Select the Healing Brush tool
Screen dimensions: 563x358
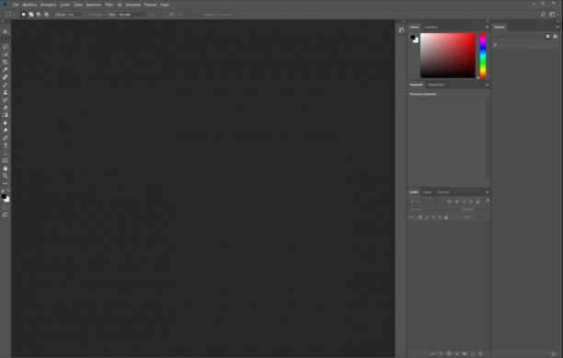point(5,77)
